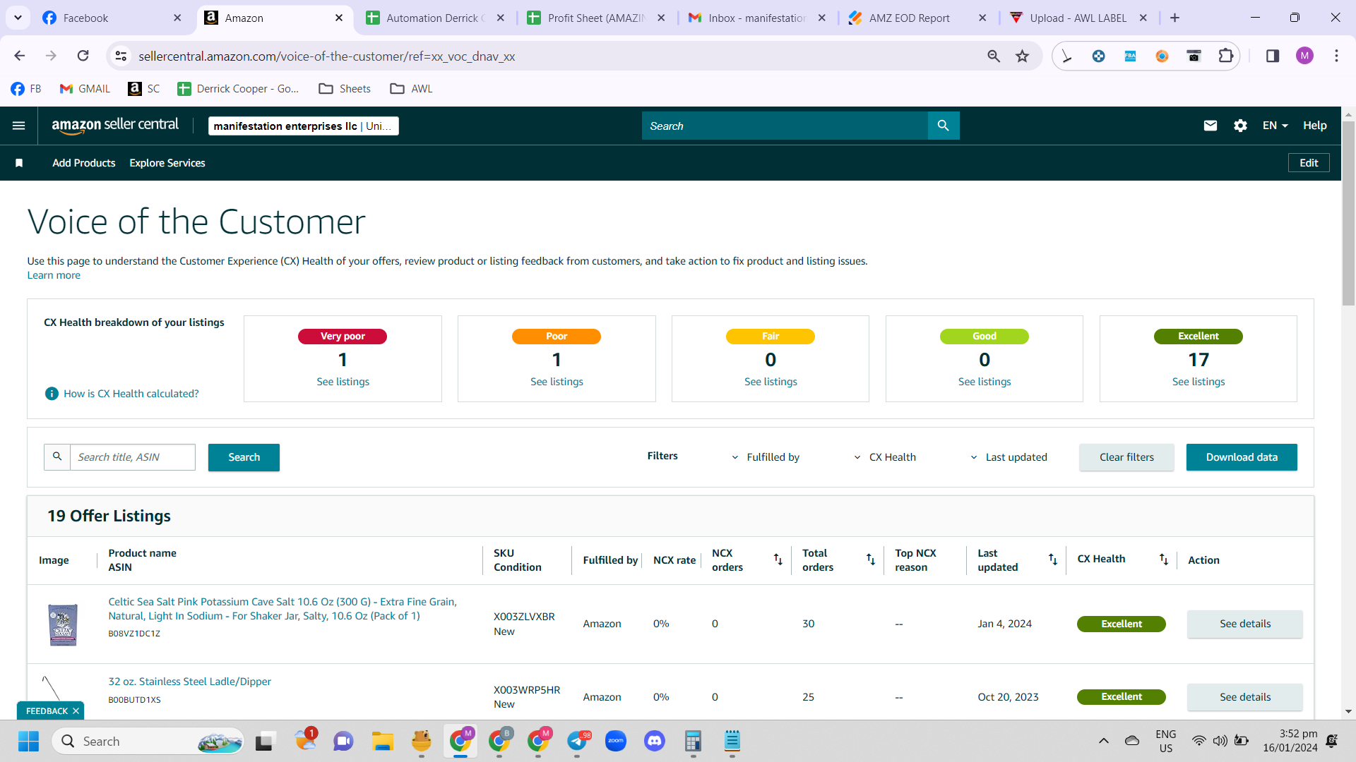Switch to the Upload - AWL LABEL tab
Viewport: 1356px width, 762px height.
point(1079,18)
